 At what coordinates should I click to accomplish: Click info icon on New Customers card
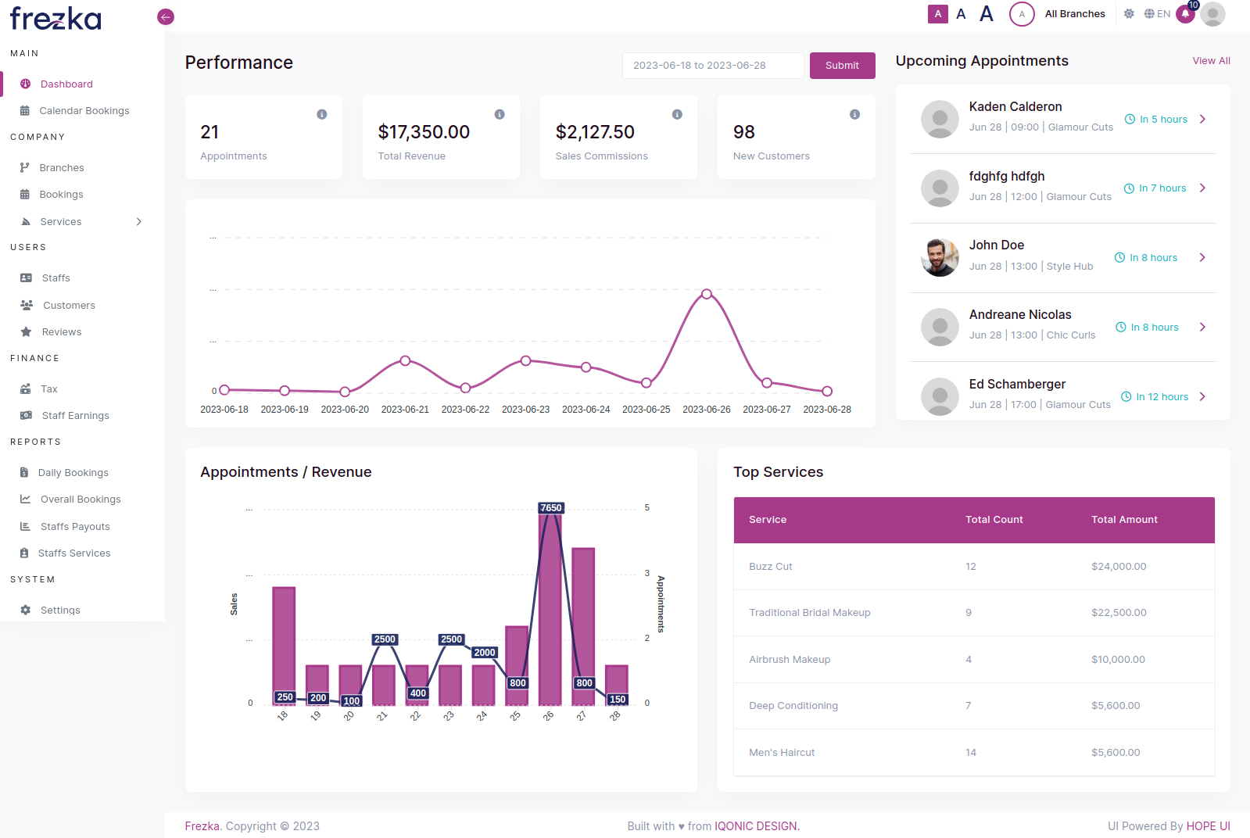[854, 114]
